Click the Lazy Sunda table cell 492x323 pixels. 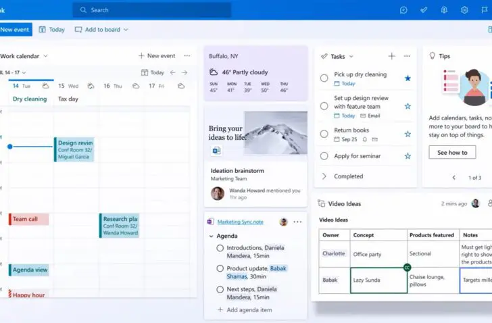pyautogui.click(x=378, y=280)
